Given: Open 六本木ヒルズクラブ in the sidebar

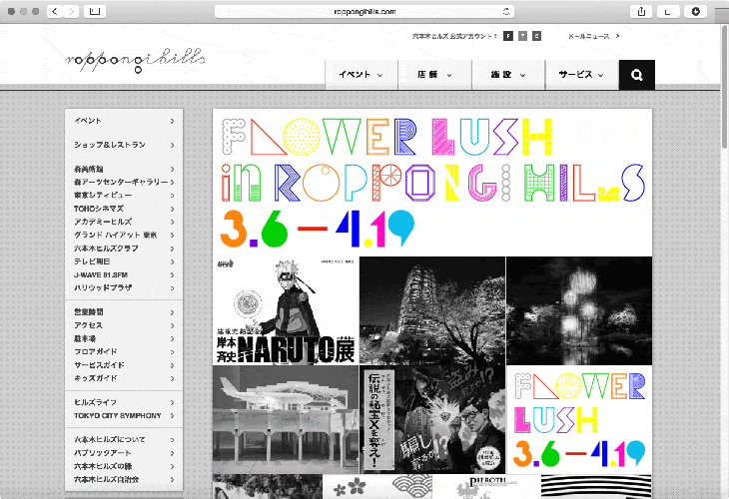Looking at the screenshot, I should click(124, 249).
